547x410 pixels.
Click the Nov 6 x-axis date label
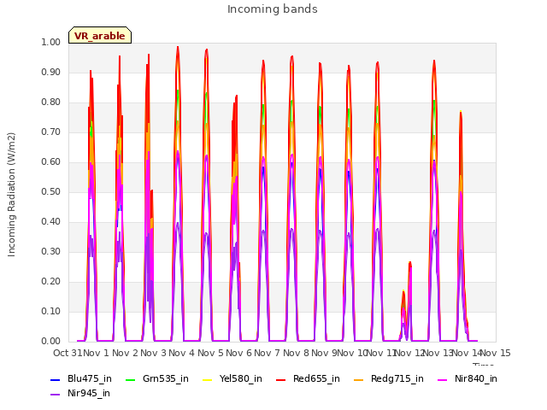click(x=238, y=353)
